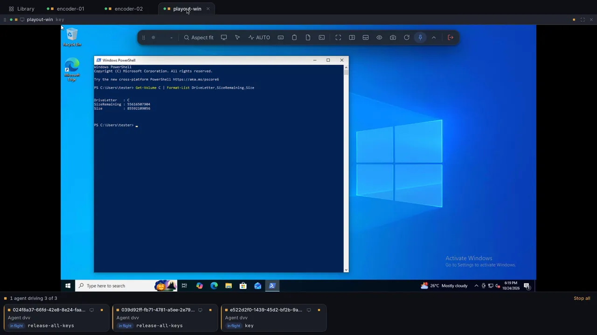Open the Library tab
597x335 pixels.
[x=21, y=9]
